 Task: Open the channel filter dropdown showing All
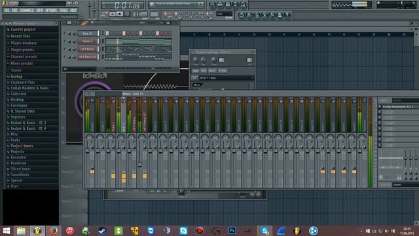pyautogui.click(x=79, y=69)
